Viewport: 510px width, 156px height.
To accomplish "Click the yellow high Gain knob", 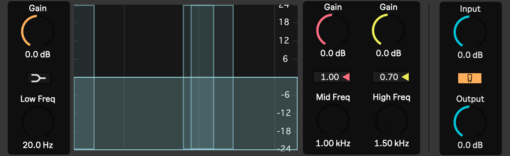I will point(388,31).
